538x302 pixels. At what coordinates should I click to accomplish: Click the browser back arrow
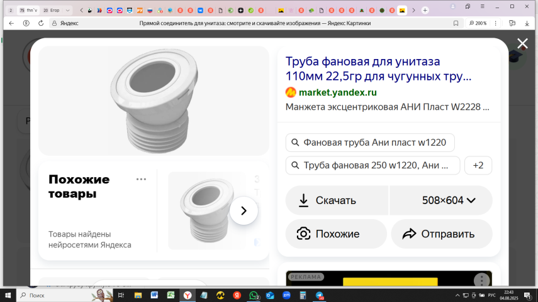coord(11,23)
